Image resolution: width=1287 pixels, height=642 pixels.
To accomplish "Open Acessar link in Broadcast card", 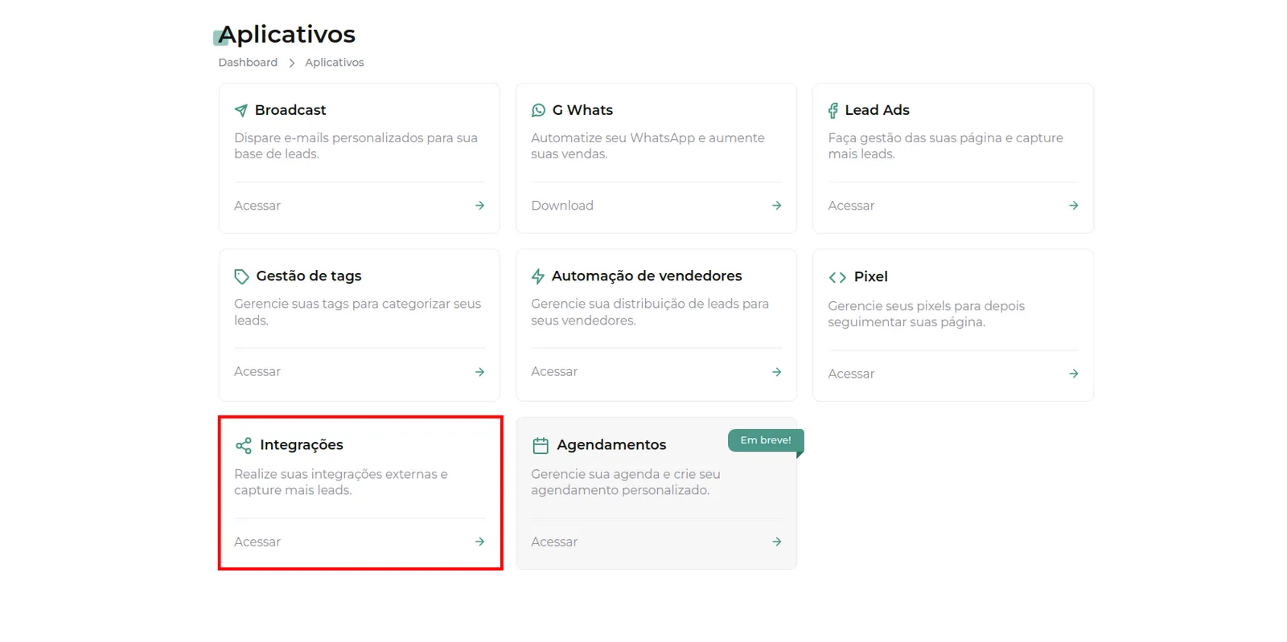I will coord(257,206).
